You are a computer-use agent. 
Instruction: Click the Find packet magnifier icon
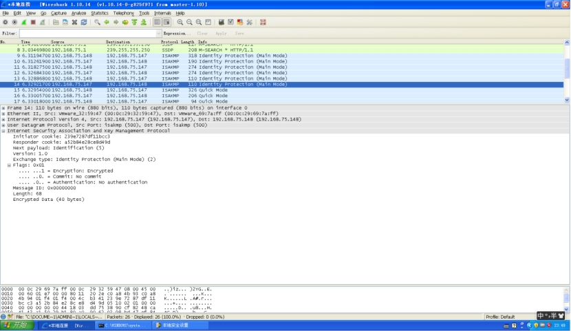[98, 22]
